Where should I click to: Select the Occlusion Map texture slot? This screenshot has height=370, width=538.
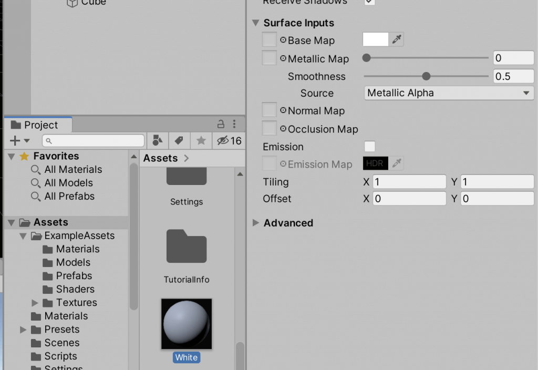270,128
